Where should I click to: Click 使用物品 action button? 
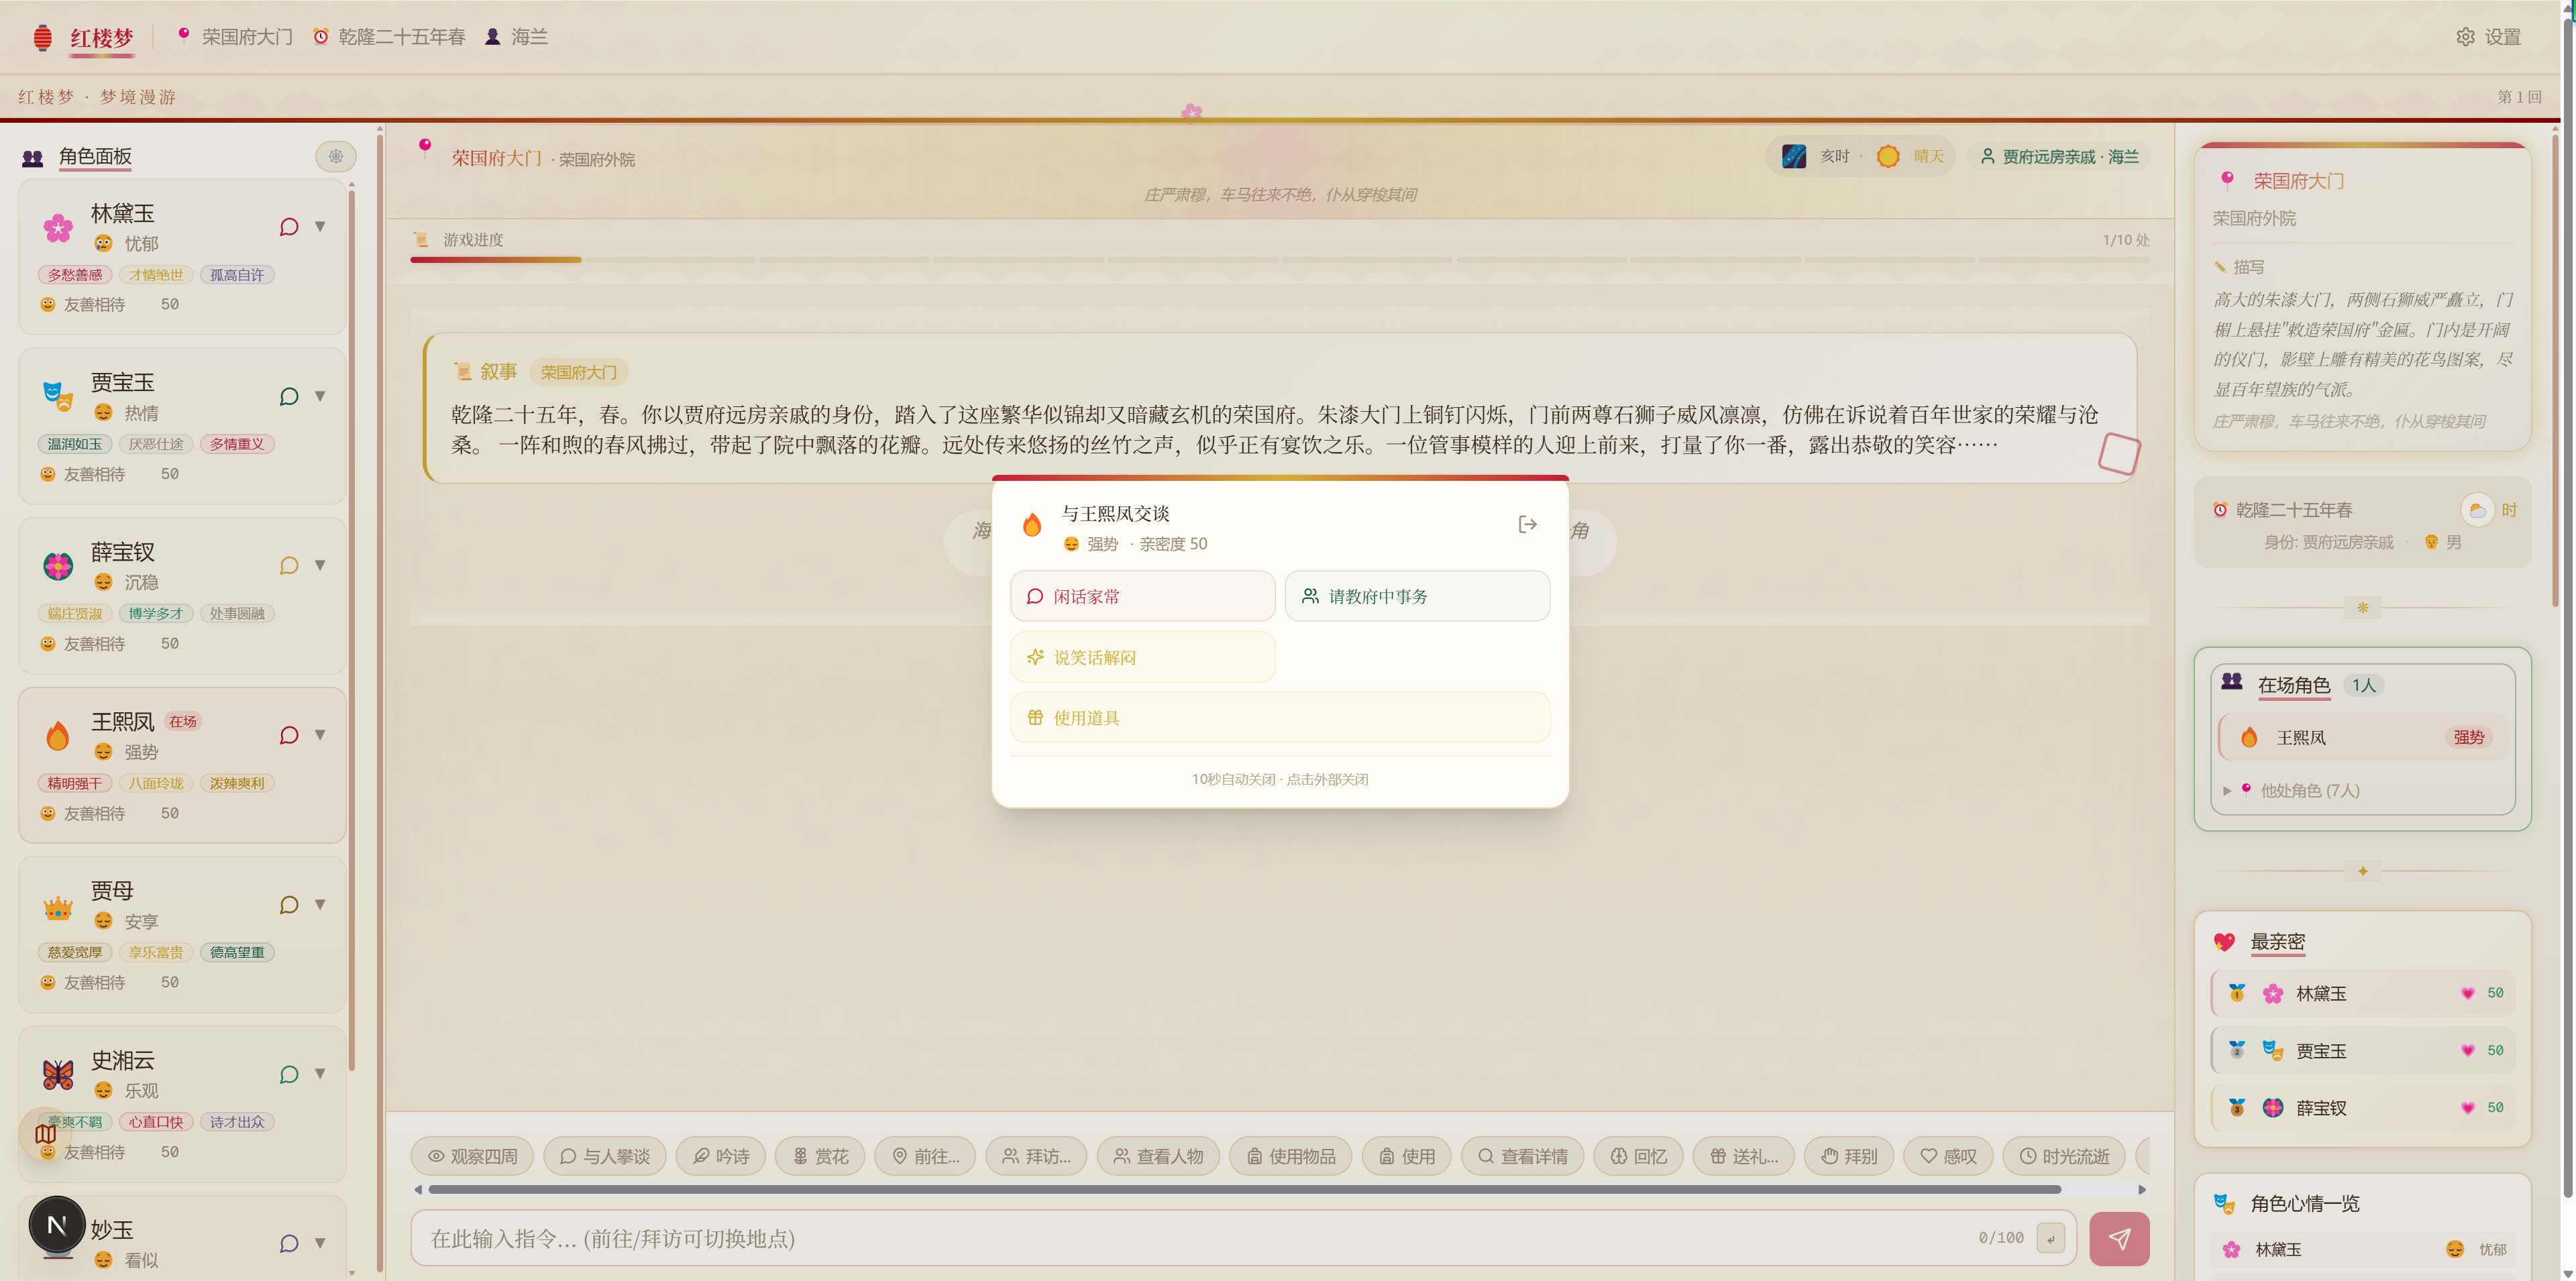[1291, 1157]
